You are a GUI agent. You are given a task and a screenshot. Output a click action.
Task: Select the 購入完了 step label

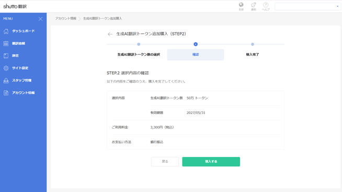point(253,54)
